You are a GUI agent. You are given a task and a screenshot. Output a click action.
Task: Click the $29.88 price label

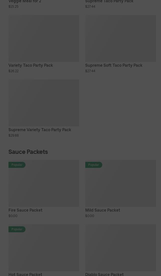(13, 135)
